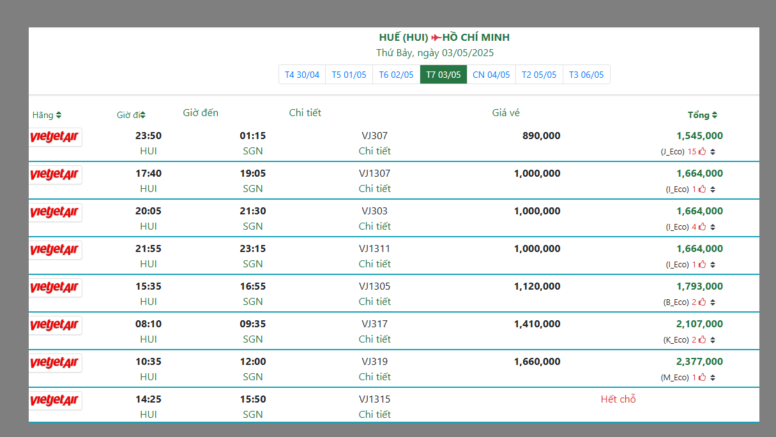The width and height of the screenshot is (776, 437).
Task: Click the VietJet Air logo for flight VJ1311
Action: coord(55,250)
